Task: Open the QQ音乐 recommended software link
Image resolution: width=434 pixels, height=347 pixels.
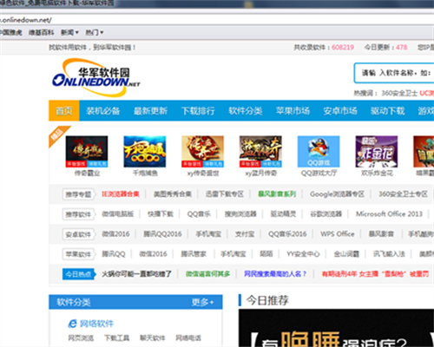Action: tap(199, 214)
